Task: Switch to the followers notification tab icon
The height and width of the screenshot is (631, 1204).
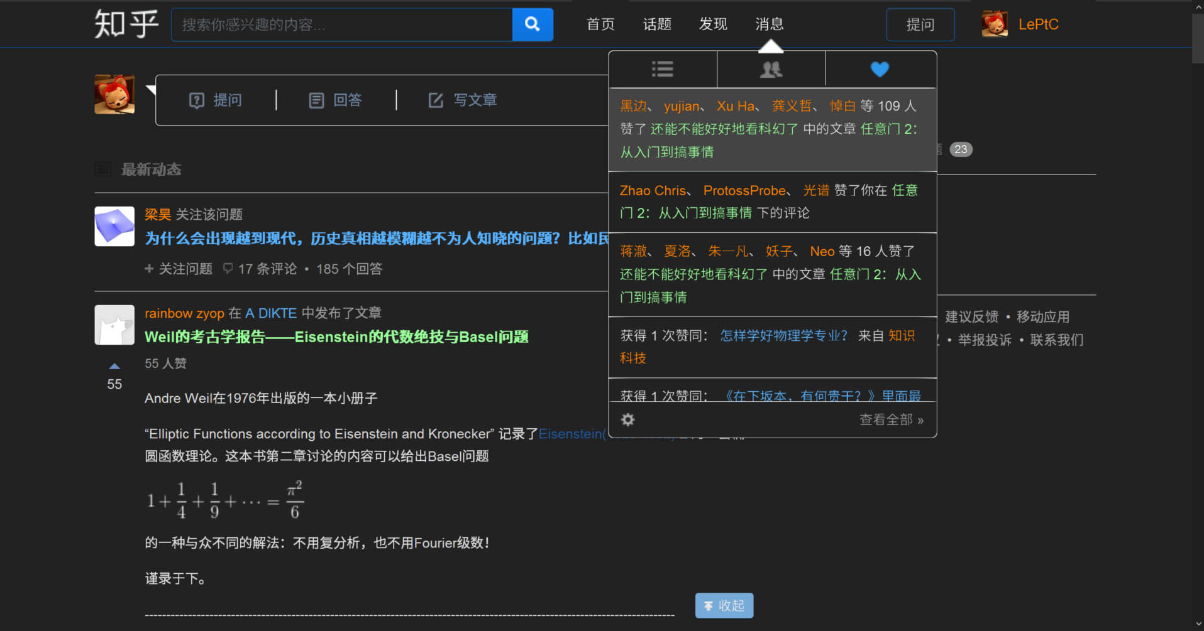Action: pyautogui.click(x=771, y=69)
